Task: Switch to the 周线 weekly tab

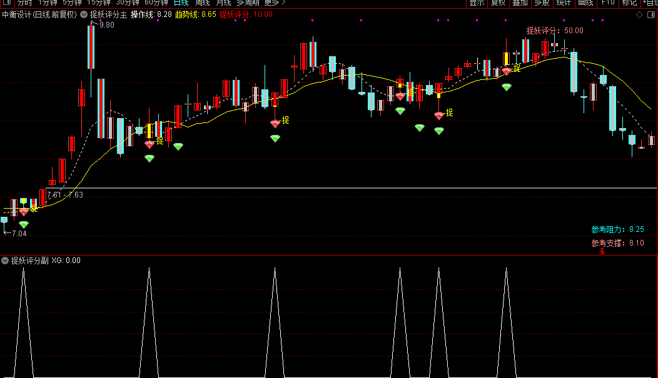Action: click(202, 2)
